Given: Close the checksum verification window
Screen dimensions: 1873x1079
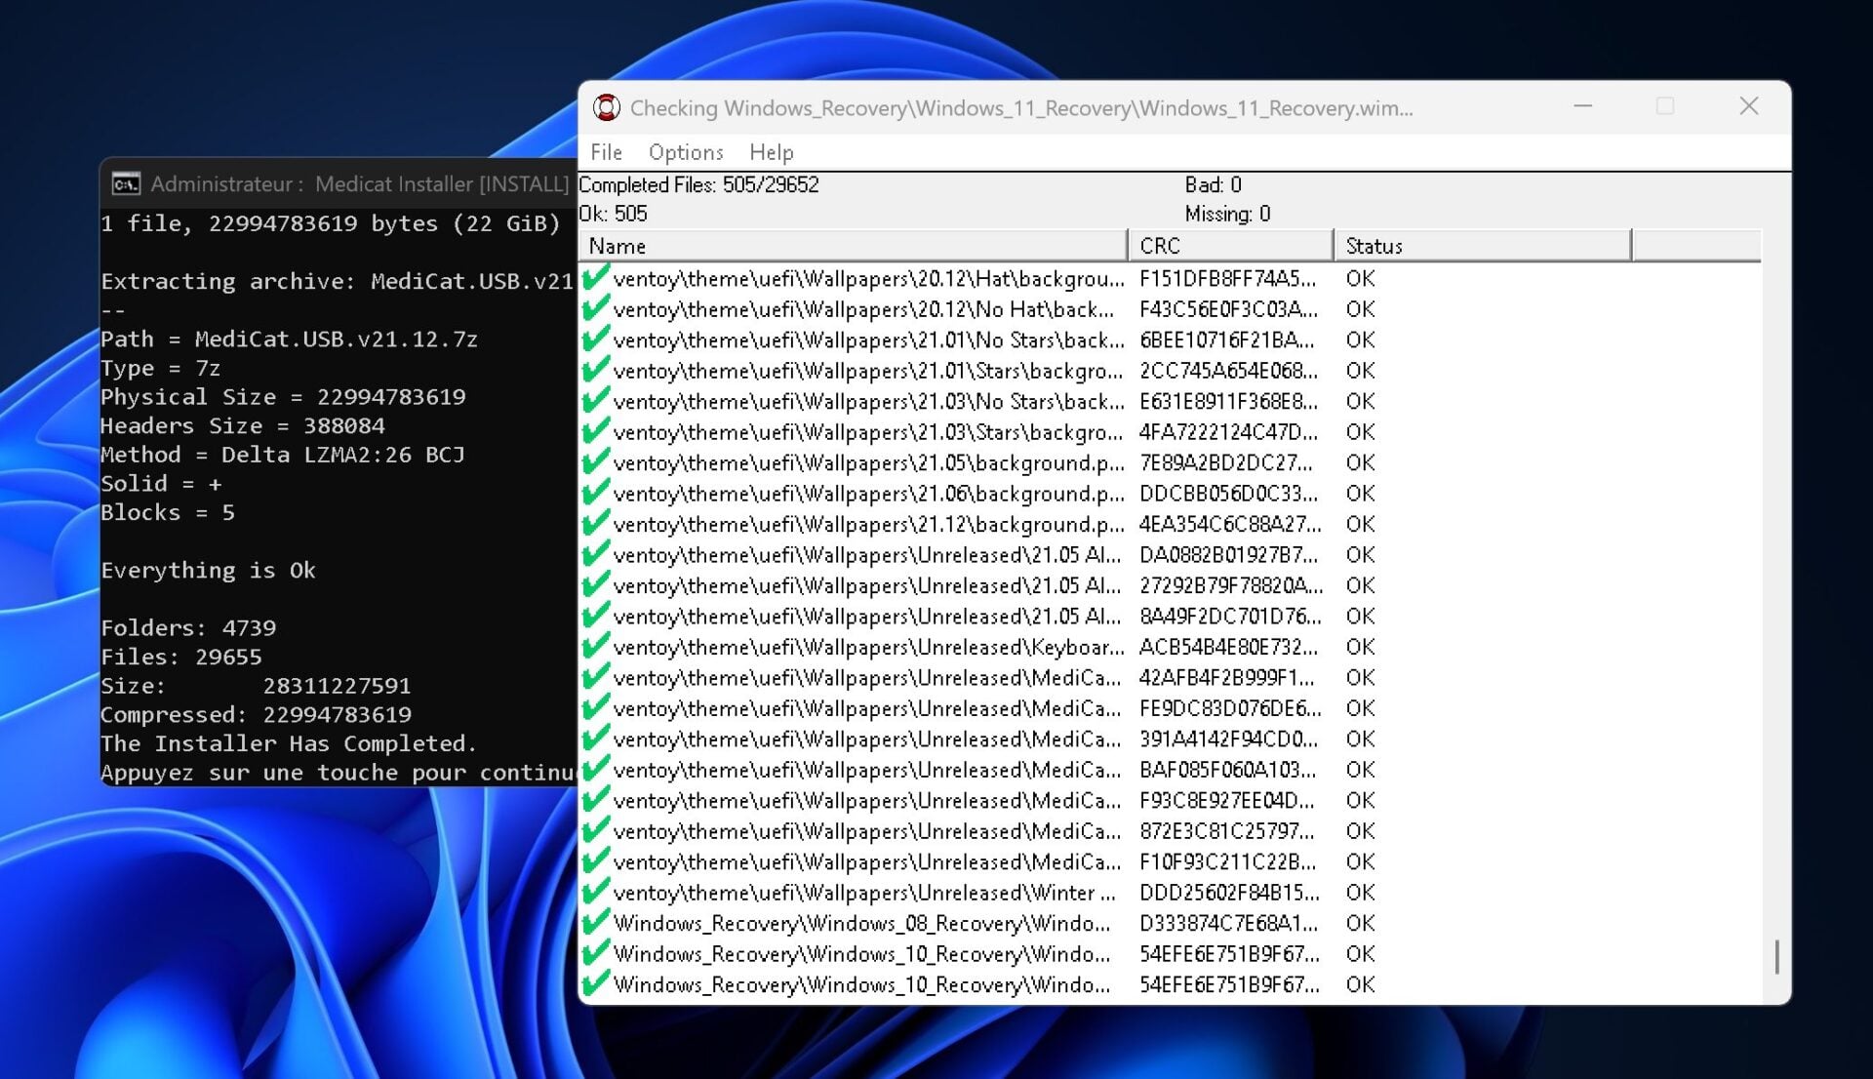Looking at the screenshot, I should tap(1748, 106).
